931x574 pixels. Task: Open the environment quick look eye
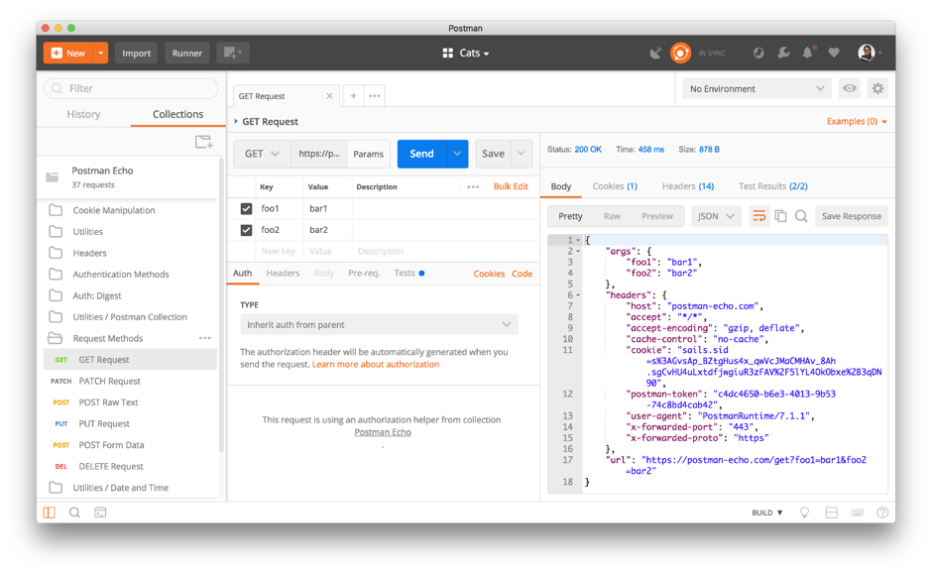(849, 88)
